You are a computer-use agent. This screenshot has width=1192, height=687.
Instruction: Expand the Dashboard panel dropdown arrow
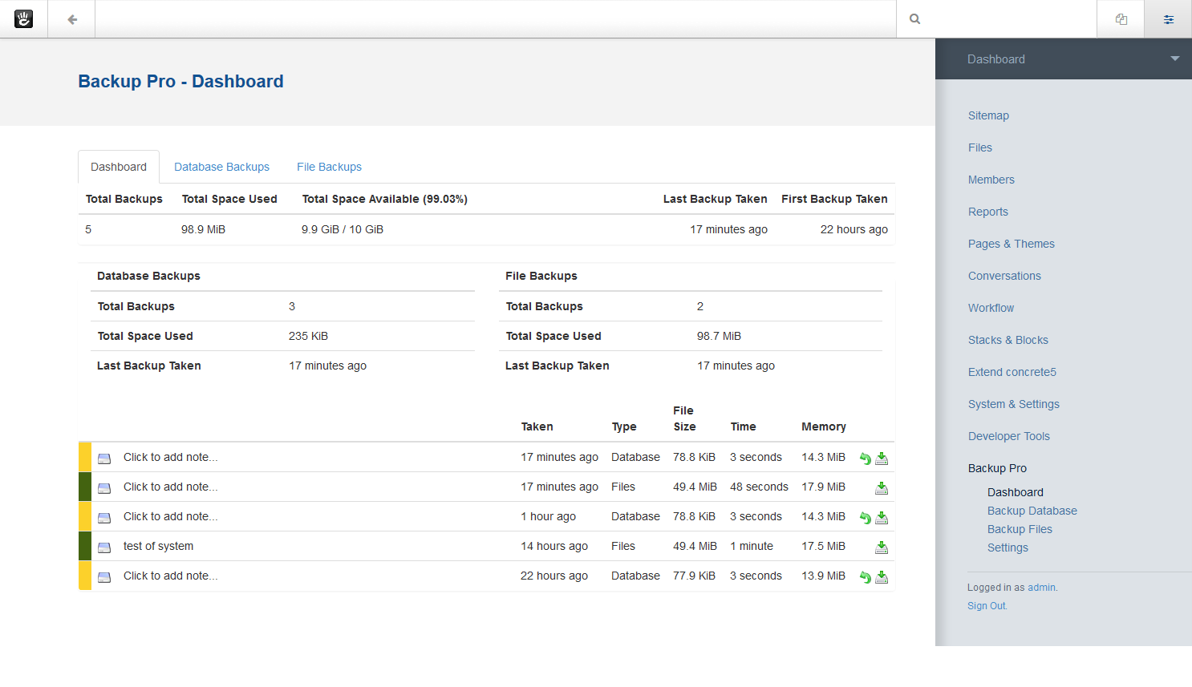[1174, 59]
